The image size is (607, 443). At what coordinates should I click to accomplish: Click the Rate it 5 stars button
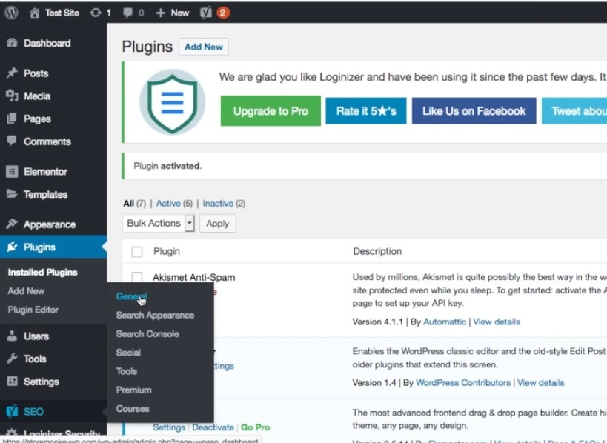pos(366,111)
